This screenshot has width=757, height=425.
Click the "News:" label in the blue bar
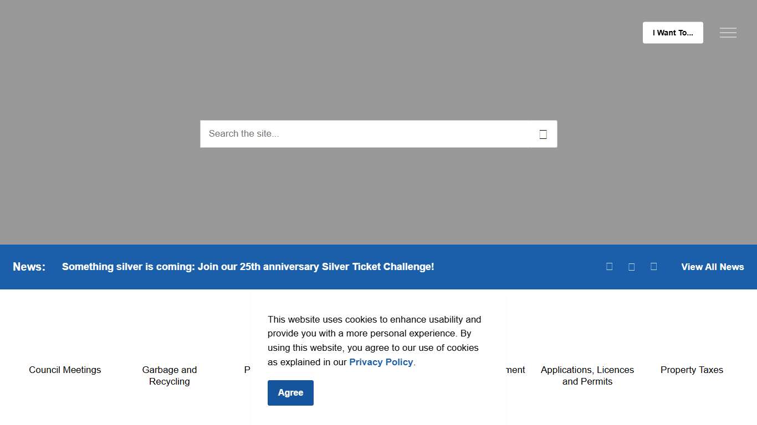click(29, 267)
